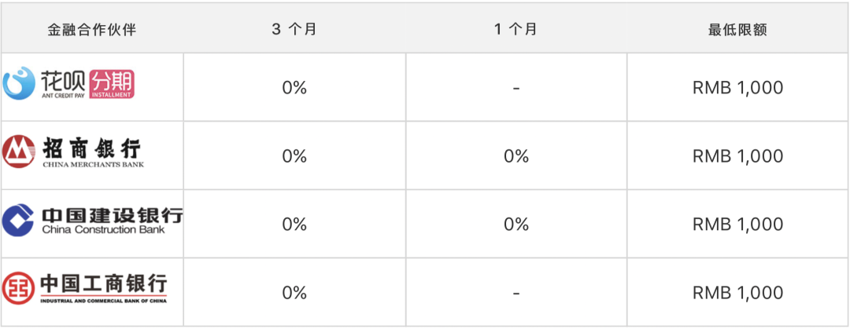The image size is (850, 329).
Task: Click ICBC RMB 1,000 minimum limit cell
Action: pos(737,293)
